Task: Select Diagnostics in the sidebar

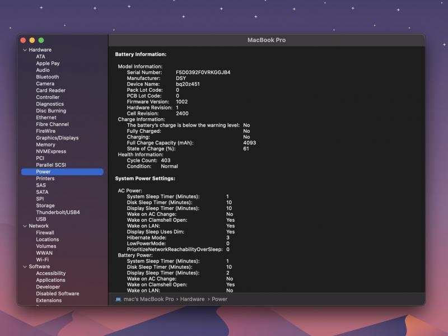Action: point(50,104)
